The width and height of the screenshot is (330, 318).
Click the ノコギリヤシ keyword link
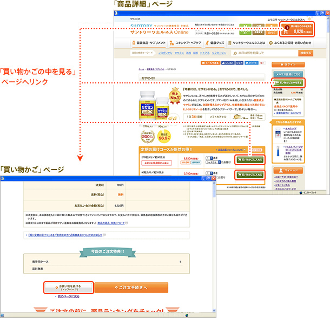[165, 53]
